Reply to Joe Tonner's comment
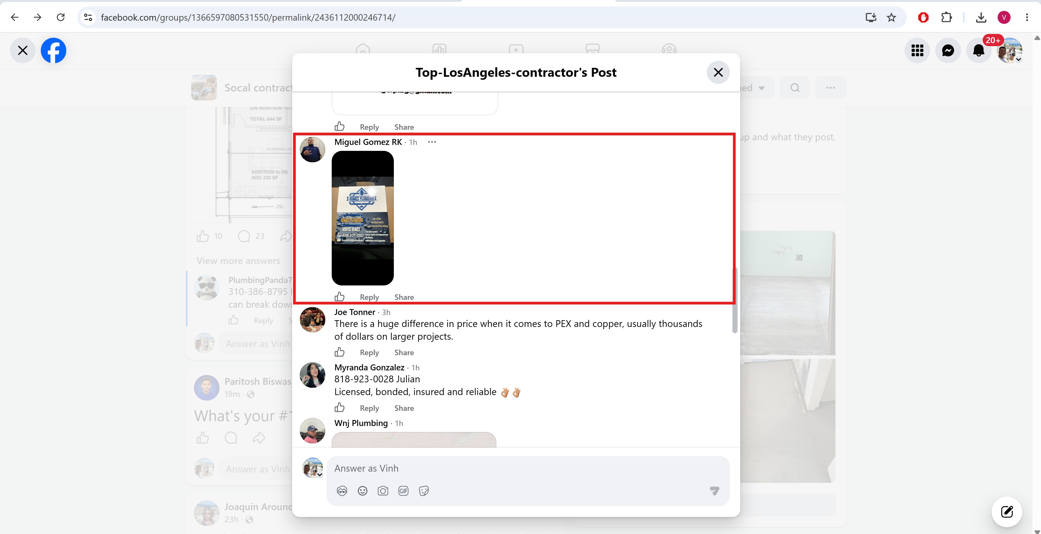This screenshot has width=1041, height=534. 369,352
